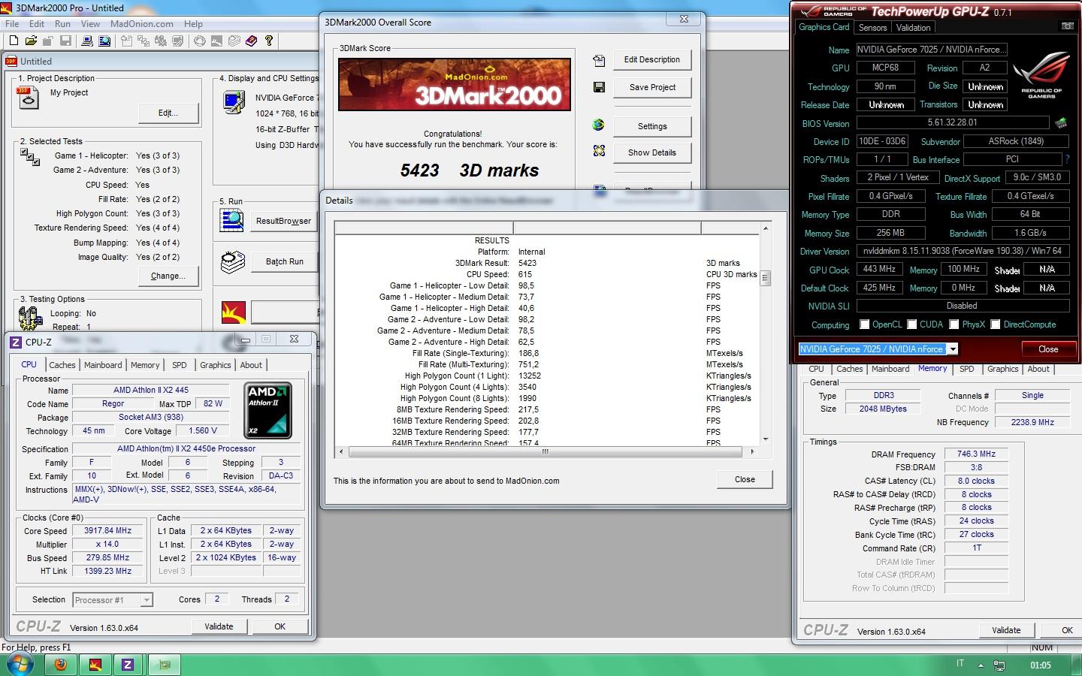Switch to the Sensors tab in GPU-Z
The image size is (1082, 676).
872,28
